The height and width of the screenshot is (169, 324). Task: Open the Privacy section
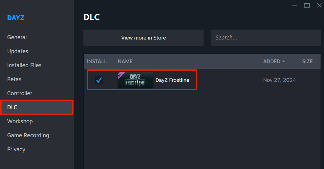(x=16, y=149)
